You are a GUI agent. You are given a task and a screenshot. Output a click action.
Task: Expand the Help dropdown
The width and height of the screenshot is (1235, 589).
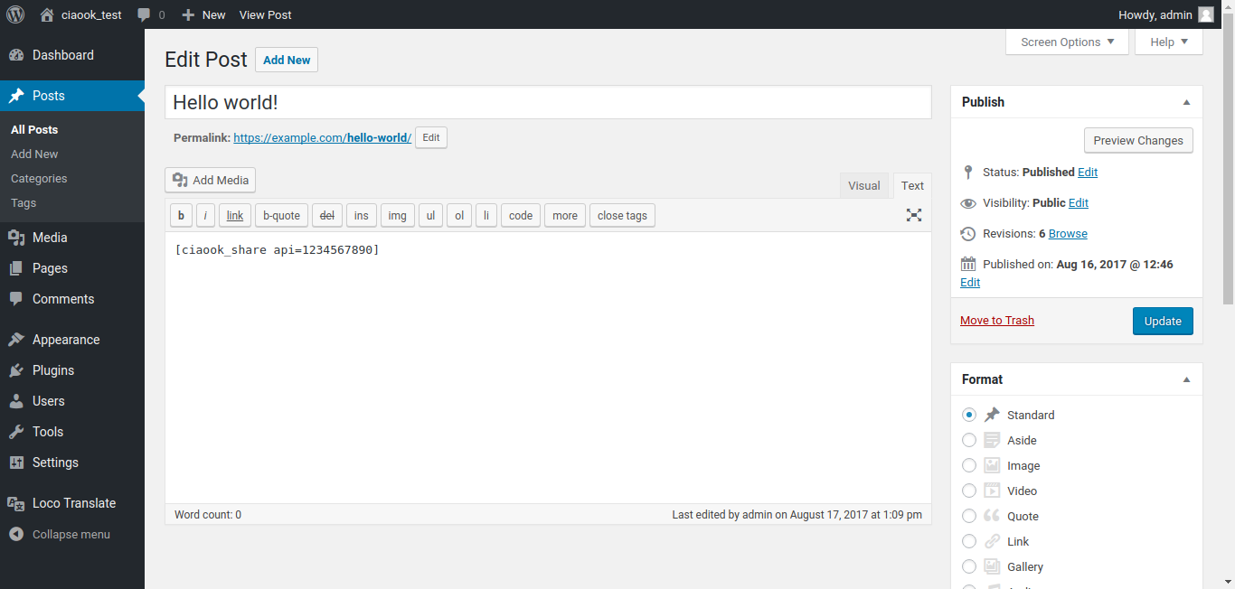[1169, 42]
